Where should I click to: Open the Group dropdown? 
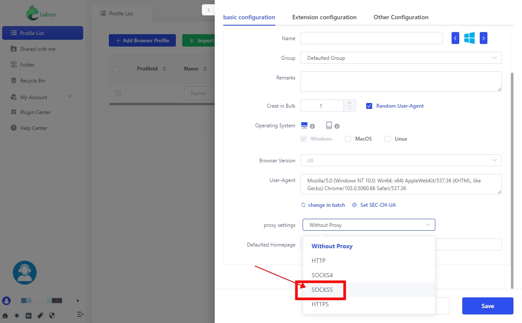401,58
